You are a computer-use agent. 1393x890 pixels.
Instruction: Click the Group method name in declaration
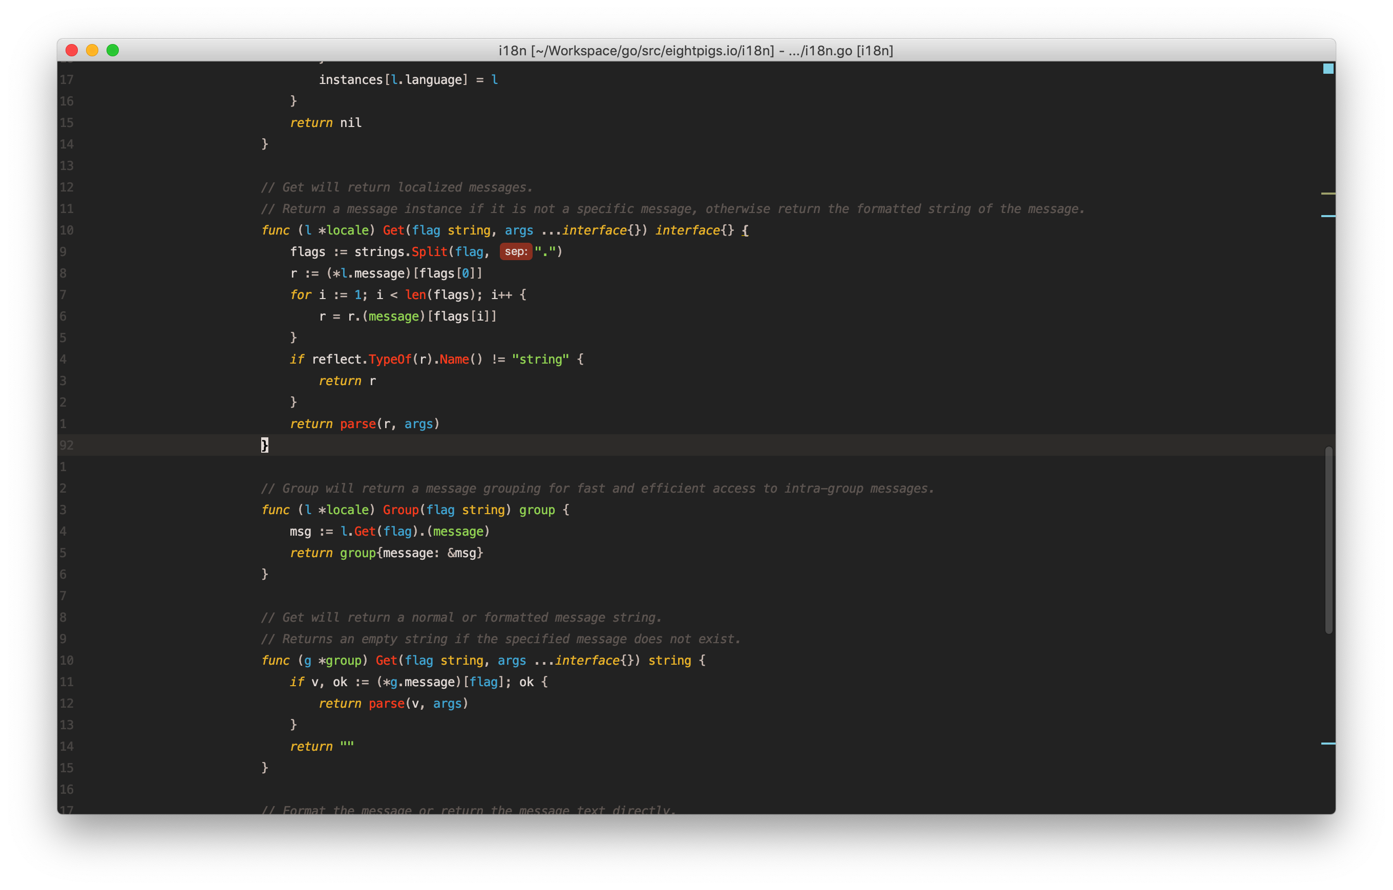coord(400,510)
